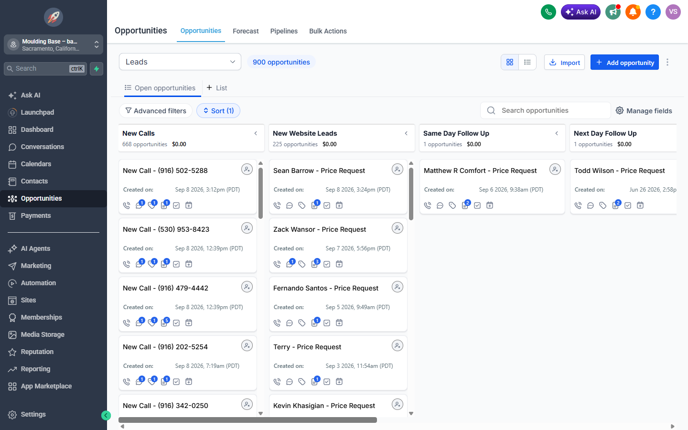Open the megaphone announcements icon
Screen dimensions: 688x430
point(613,12)
